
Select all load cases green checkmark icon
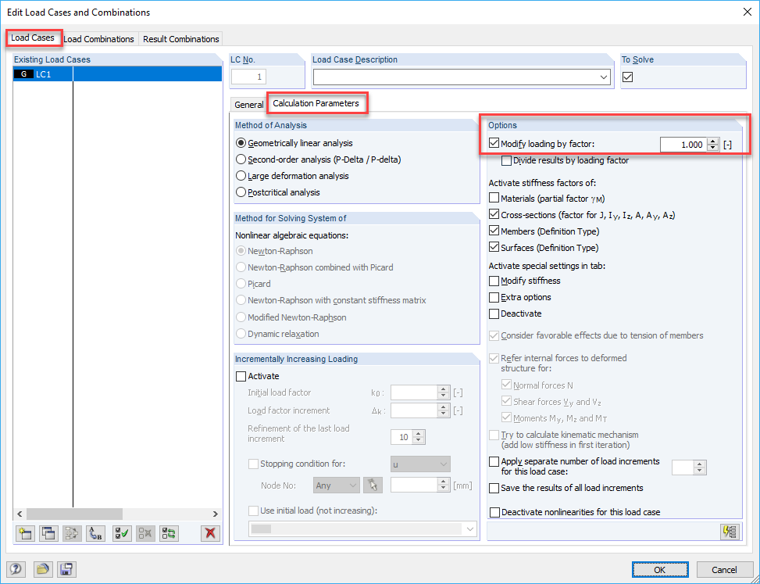click(122, 533)
